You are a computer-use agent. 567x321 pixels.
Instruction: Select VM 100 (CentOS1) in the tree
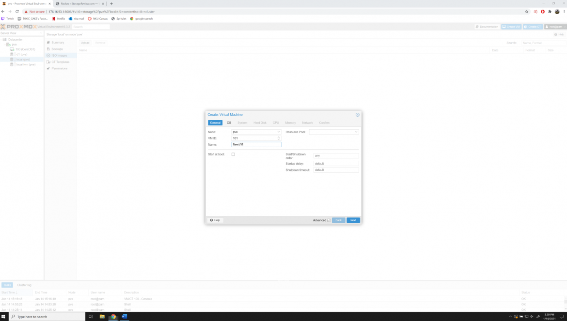25,49
